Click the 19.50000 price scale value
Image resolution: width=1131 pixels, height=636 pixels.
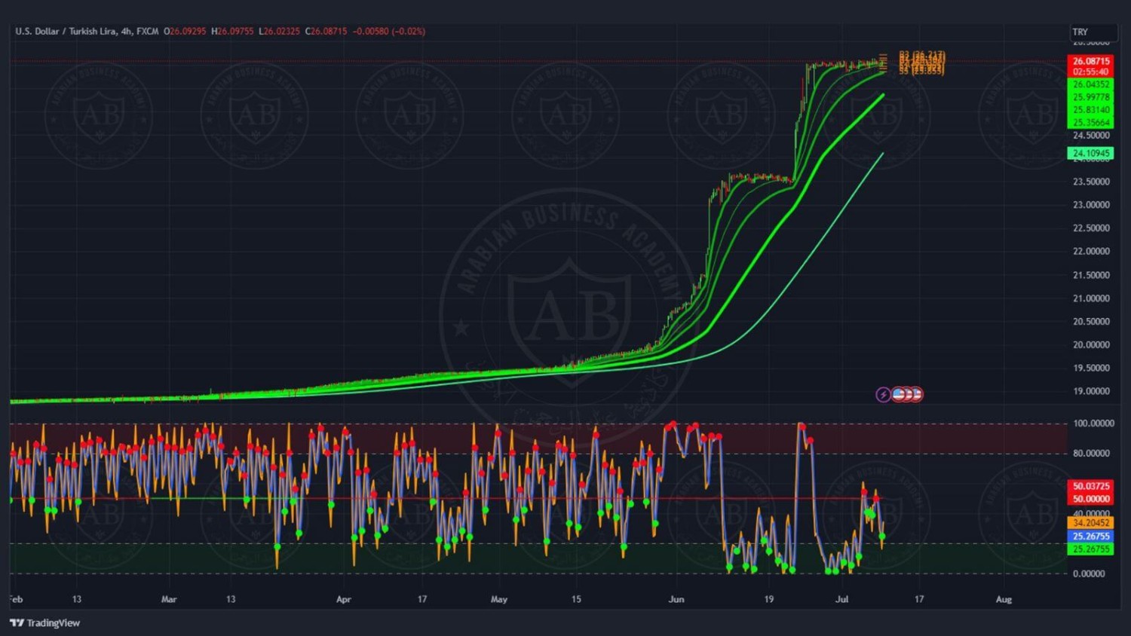1091,368
